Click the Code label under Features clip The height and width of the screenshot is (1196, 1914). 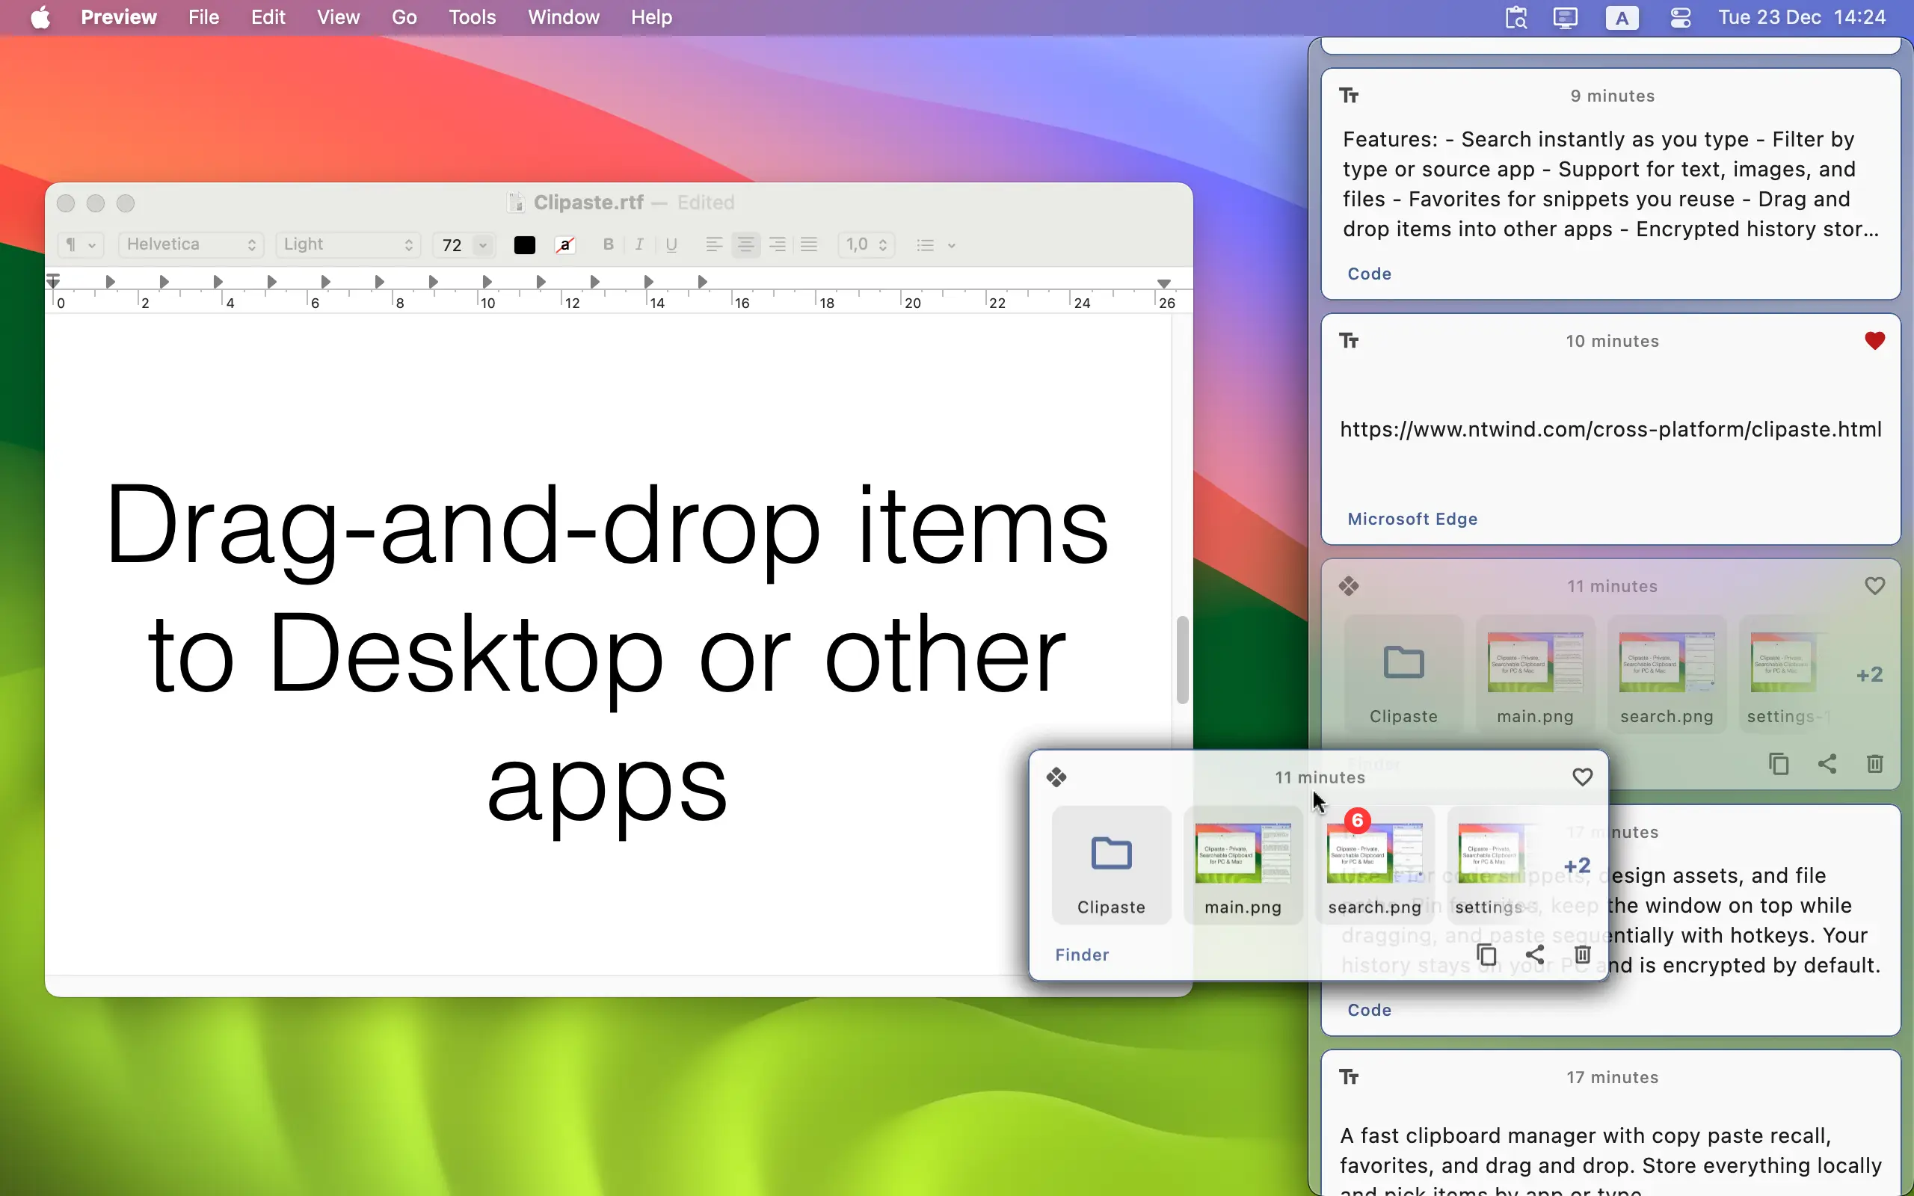[x=1369, y=274]
